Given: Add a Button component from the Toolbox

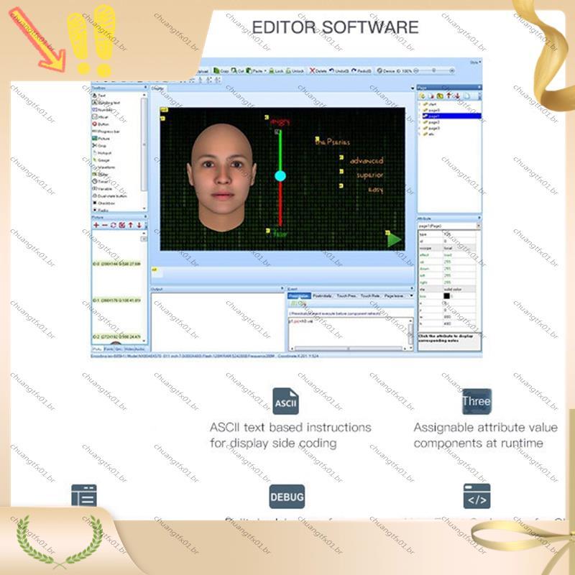Looking at the screenshot, I should click(101, 124).
